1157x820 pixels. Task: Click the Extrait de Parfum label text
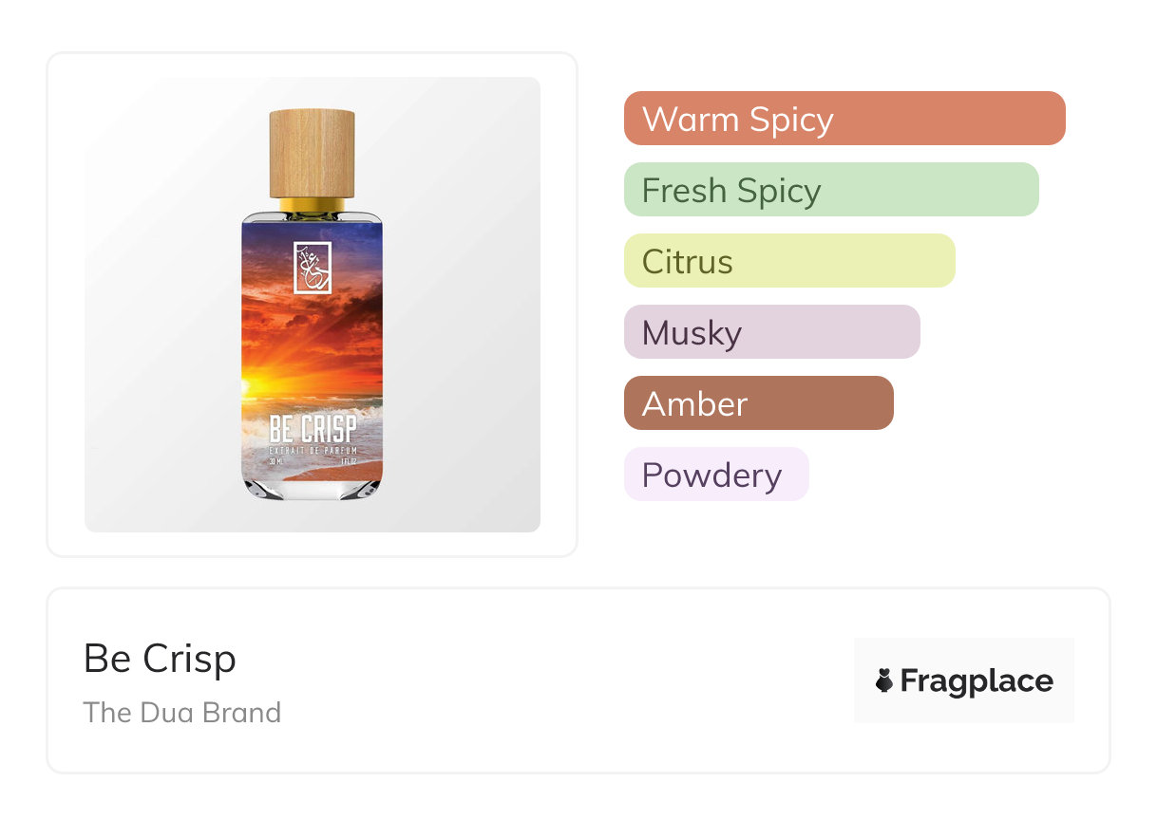coord(313,449)
